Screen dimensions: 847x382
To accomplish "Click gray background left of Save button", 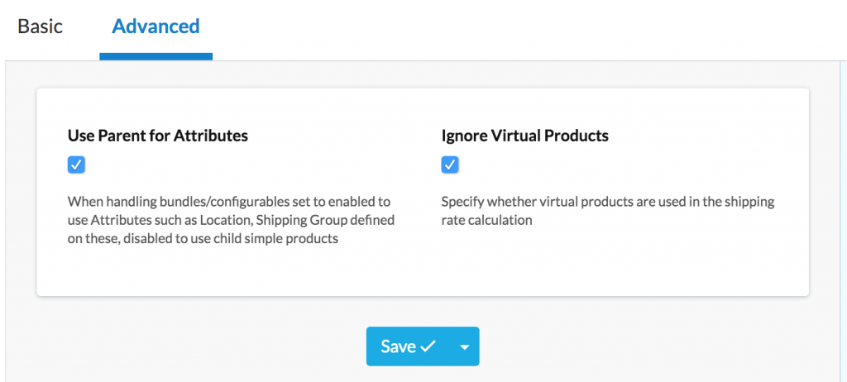I will 207,347.
